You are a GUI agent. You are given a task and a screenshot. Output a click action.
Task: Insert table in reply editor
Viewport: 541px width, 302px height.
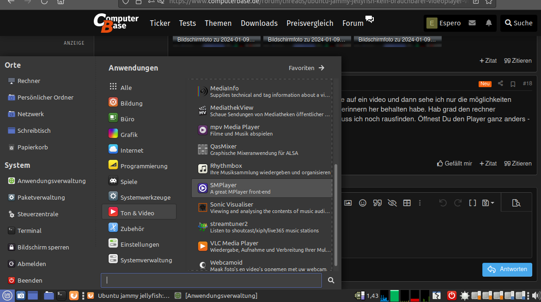(x=407, y=203)
